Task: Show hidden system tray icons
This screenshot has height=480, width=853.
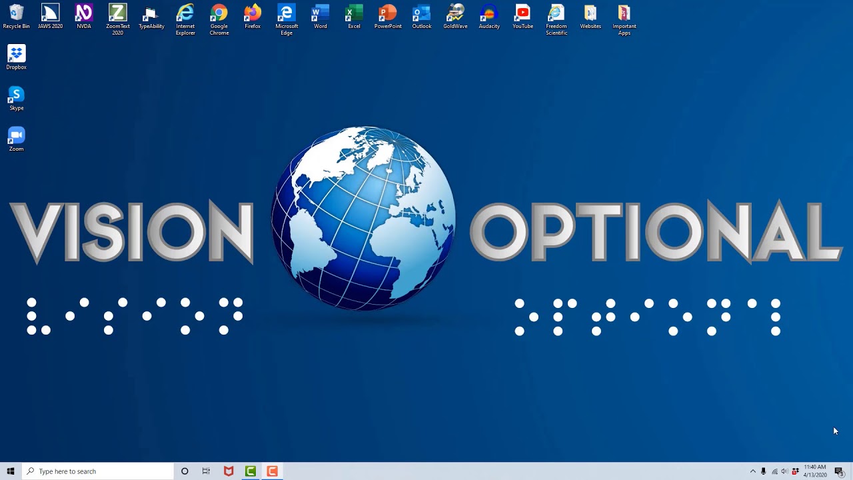Action: 753,471
